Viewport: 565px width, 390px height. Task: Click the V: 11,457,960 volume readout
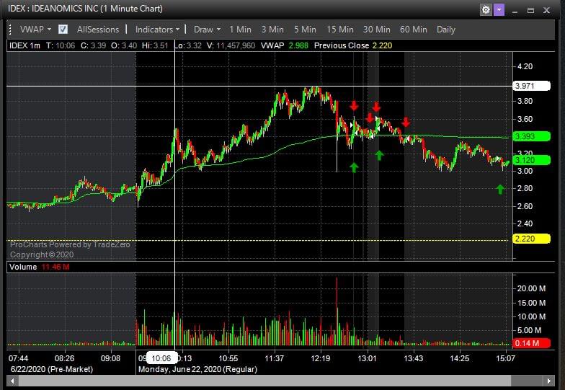click(x=231, y=46)
